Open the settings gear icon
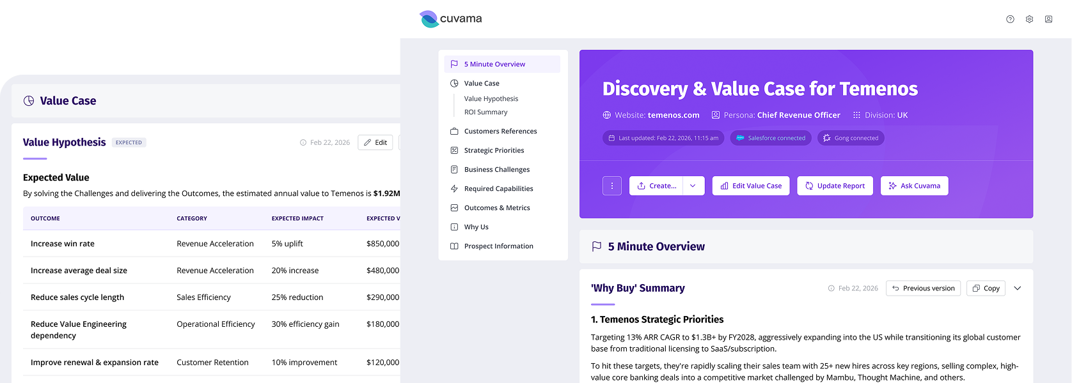The image size is (1072, 383). coord(1029,19)
